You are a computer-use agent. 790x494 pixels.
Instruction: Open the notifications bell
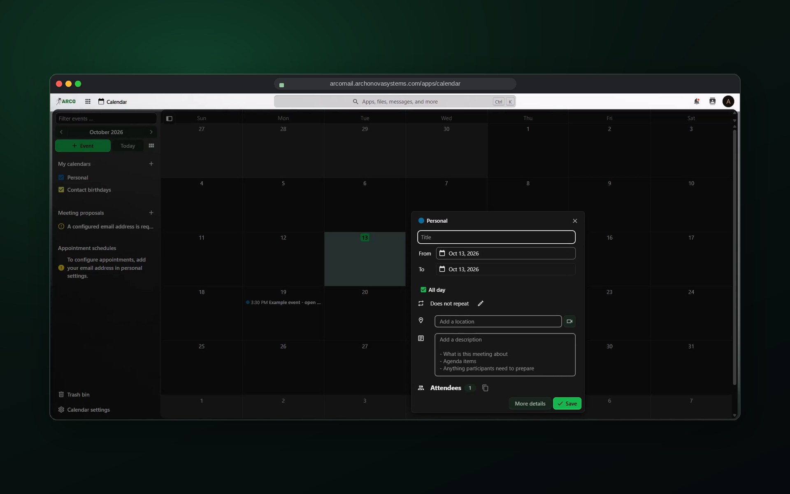697,102
